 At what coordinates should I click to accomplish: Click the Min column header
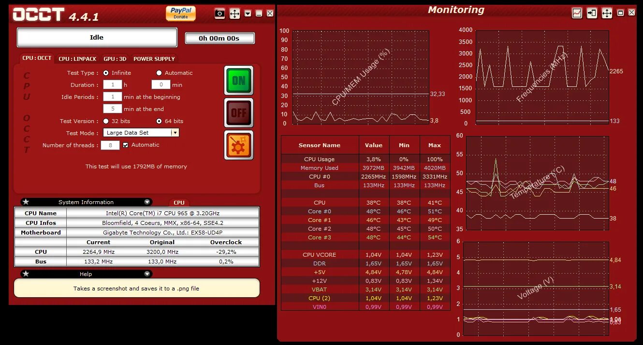(x=404, y=145)
